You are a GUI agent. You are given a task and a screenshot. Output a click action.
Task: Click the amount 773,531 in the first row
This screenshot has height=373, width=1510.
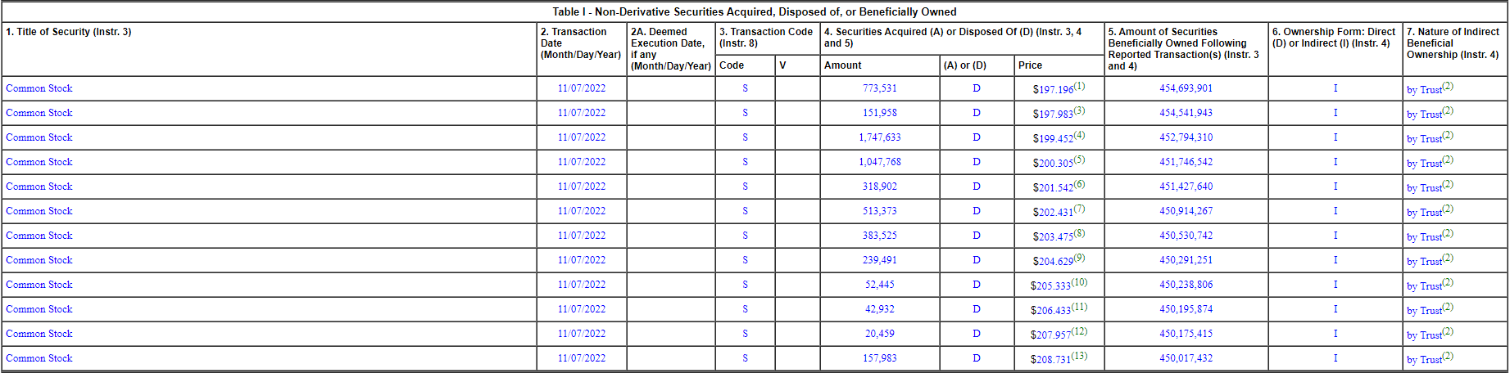tap(879, 88)
